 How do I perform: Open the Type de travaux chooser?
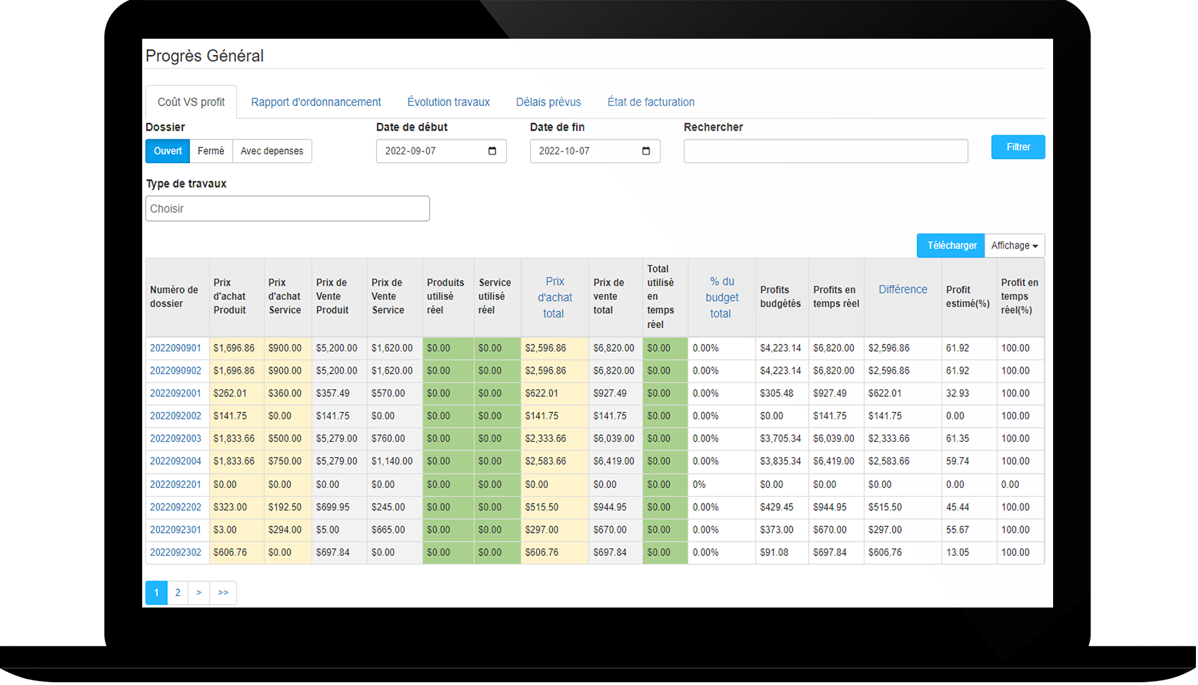coord(287,209)
